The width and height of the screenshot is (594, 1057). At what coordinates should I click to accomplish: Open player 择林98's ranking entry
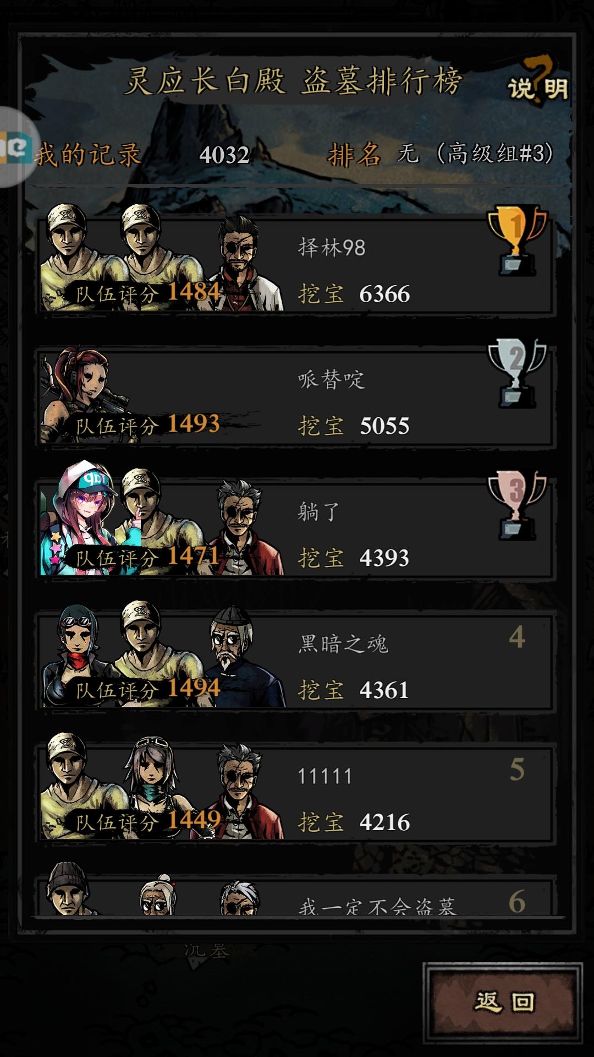296,265
